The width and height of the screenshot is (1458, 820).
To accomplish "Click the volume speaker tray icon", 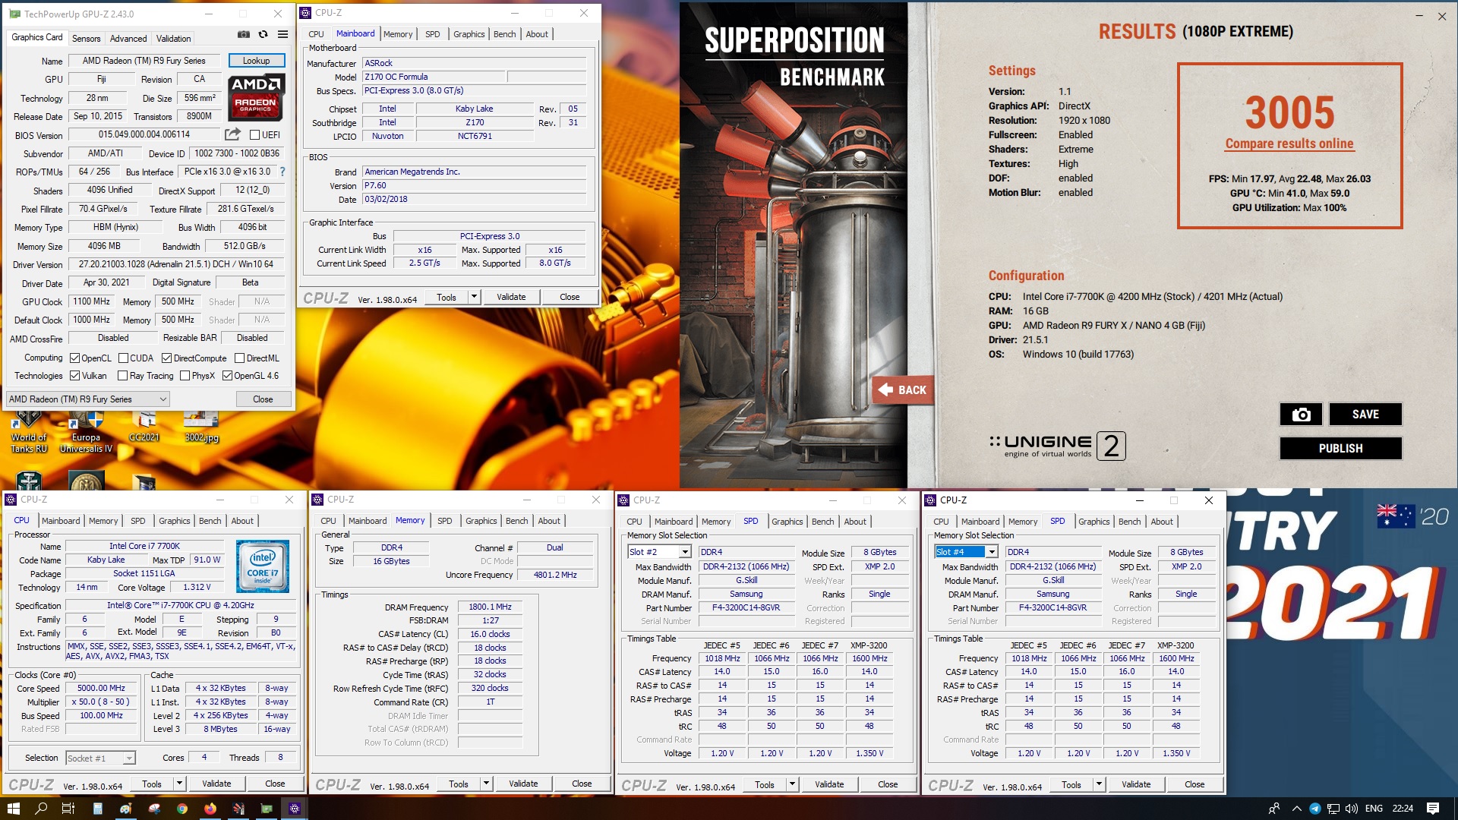I will point(1352,809).
